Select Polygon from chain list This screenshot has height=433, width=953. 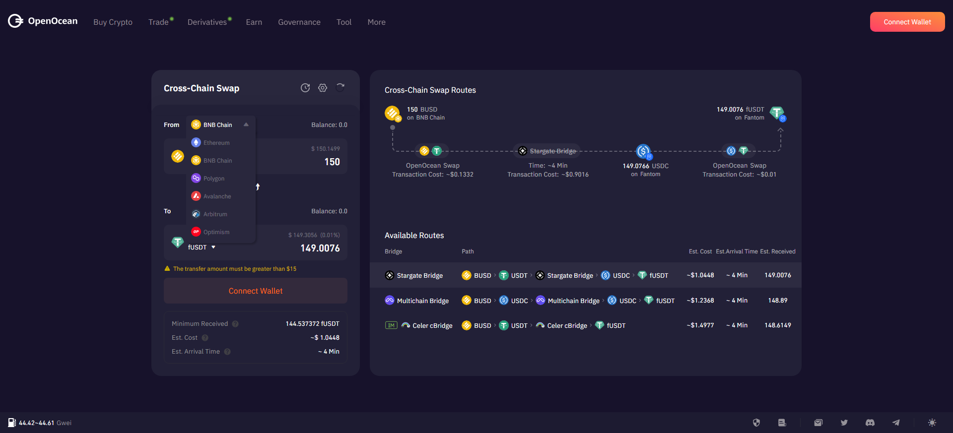pos(214,179)
